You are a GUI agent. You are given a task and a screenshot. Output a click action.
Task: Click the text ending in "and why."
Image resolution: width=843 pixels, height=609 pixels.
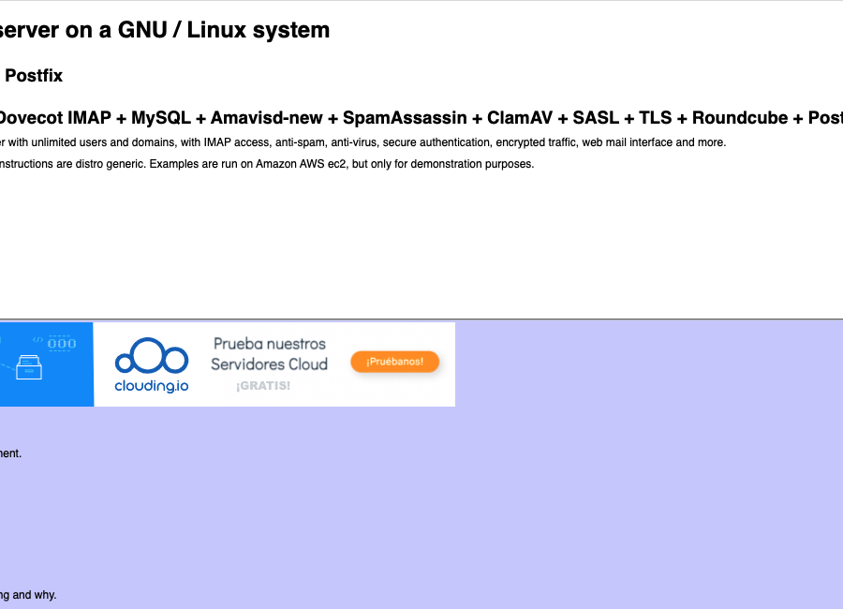(28, 594)
